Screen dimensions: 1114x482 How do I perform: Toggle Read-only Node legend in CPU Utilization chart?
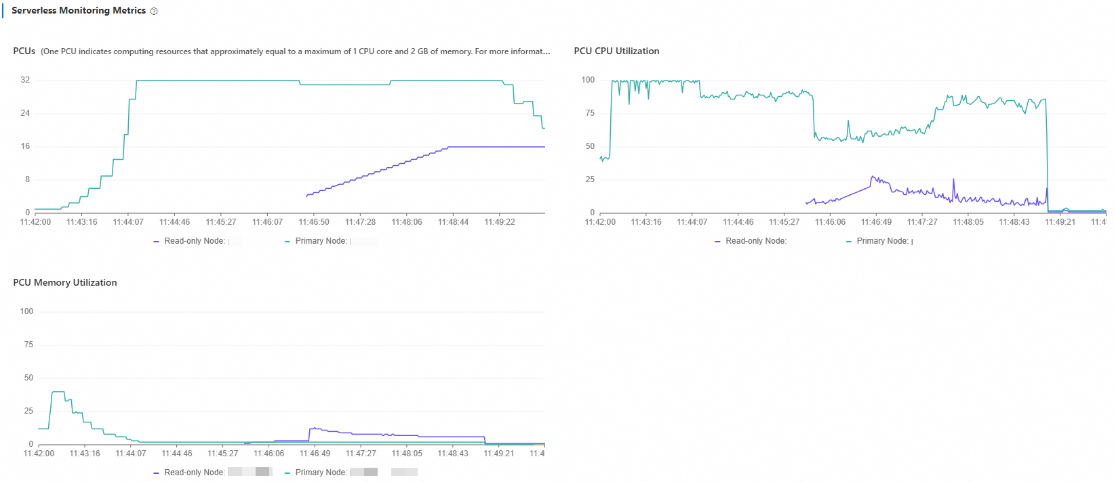coord(751,241)
